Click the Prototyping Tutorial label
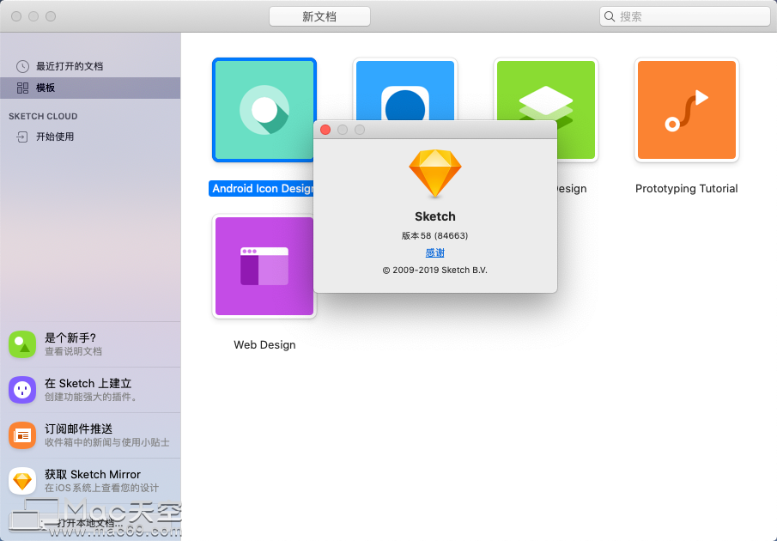The height and width of the screenshot is (541, 777). tap(686, 189)
